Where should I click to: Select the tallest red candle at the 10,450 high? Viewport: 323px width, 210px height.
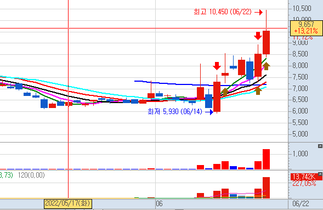[266, 42]
